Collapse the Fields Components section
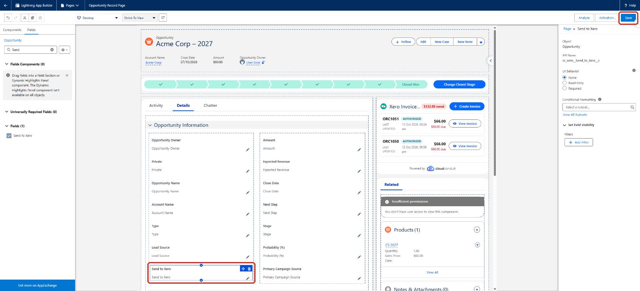The height and width of the screenshot is (291, 640). coord(7,64)
